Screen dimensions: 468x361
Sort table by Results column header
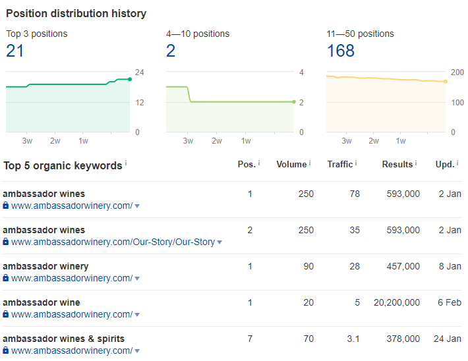pos(397,165)
